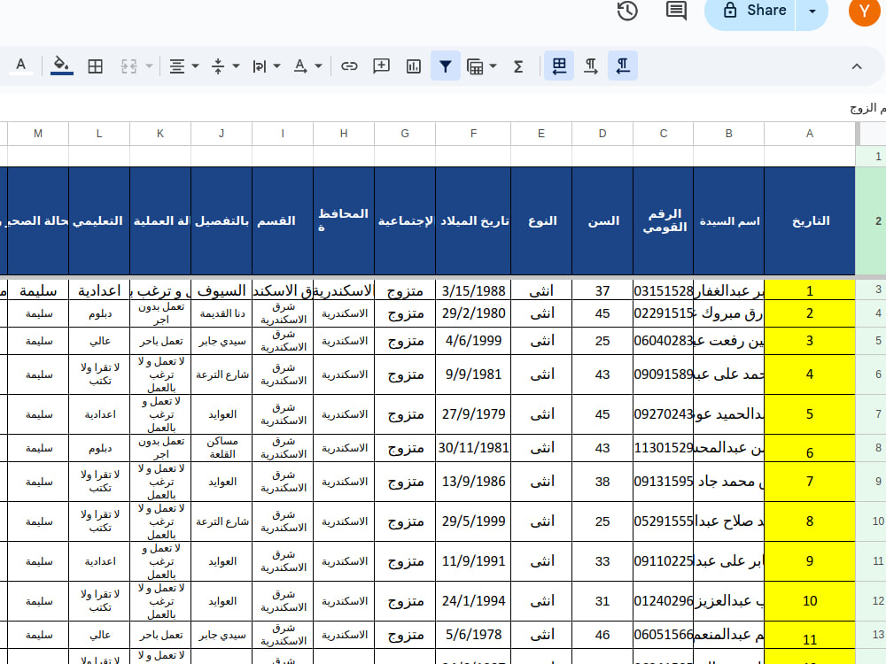886x664 pixels.
Task: Open the account avatar Y
Action: tap(864, 11)
